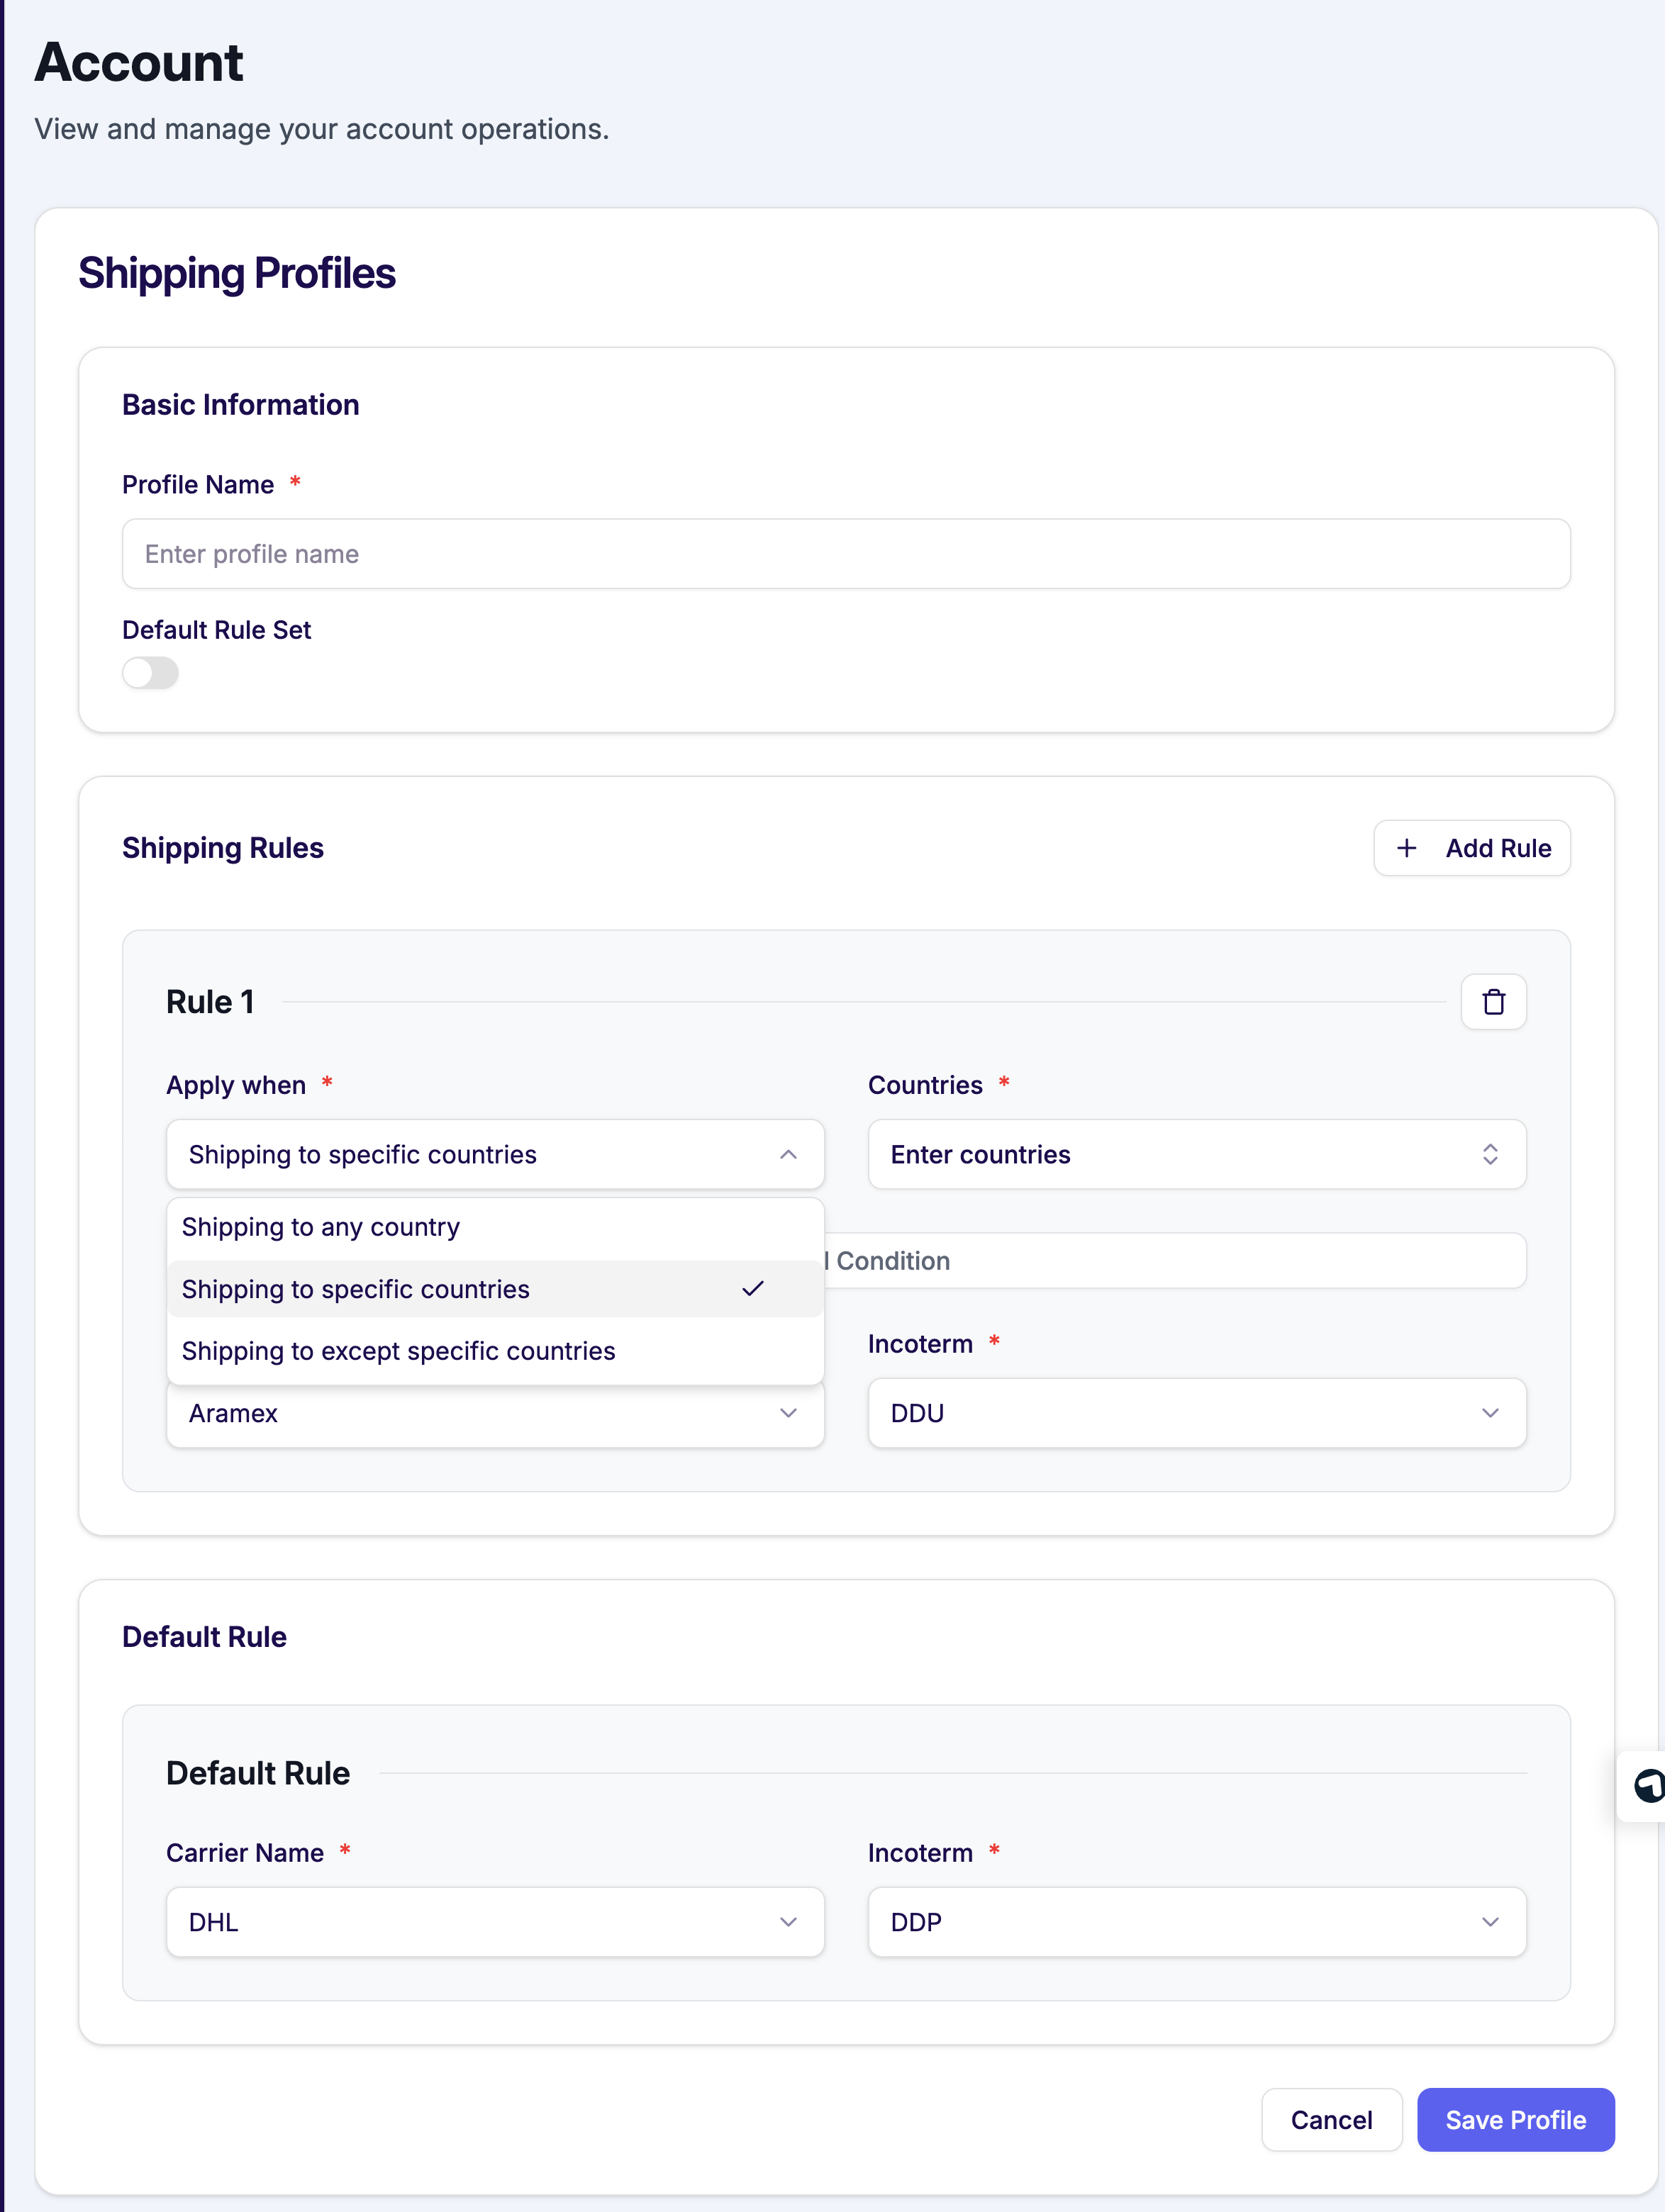Choose Shipping to except specific countries

coord(398,1351)
